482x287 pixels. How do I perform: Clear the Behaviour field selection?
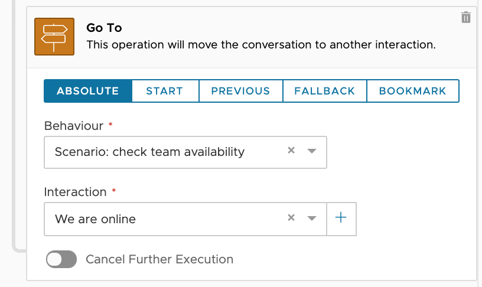coord(291,151)
